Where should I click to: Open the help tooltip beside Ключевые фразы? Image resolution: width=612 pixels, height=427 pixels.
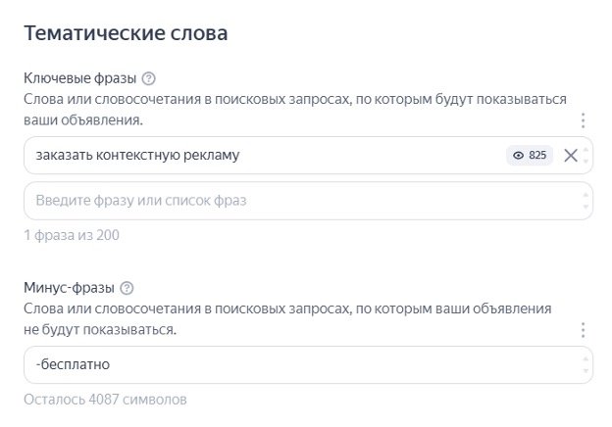pos(149,78)
